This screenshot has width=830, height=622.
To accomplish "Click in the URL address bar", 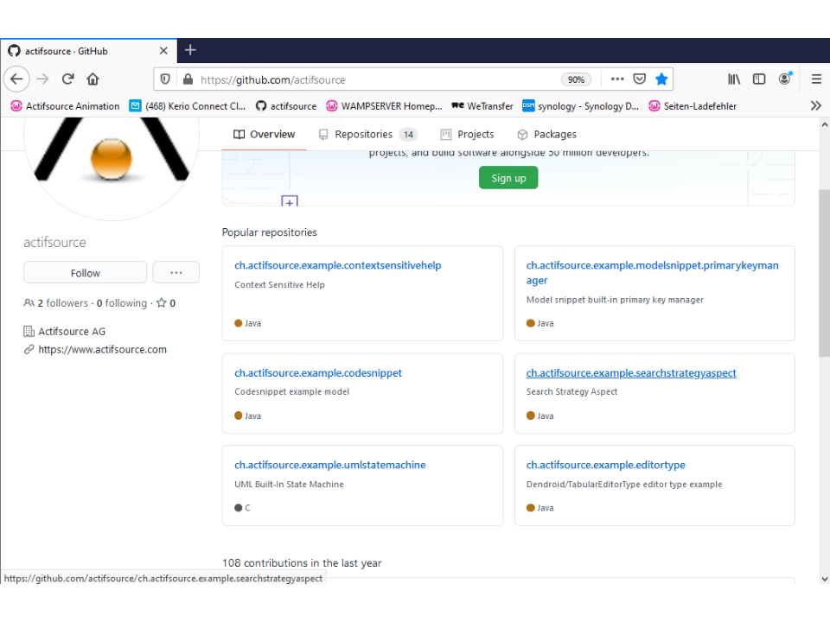I will 372,79.
